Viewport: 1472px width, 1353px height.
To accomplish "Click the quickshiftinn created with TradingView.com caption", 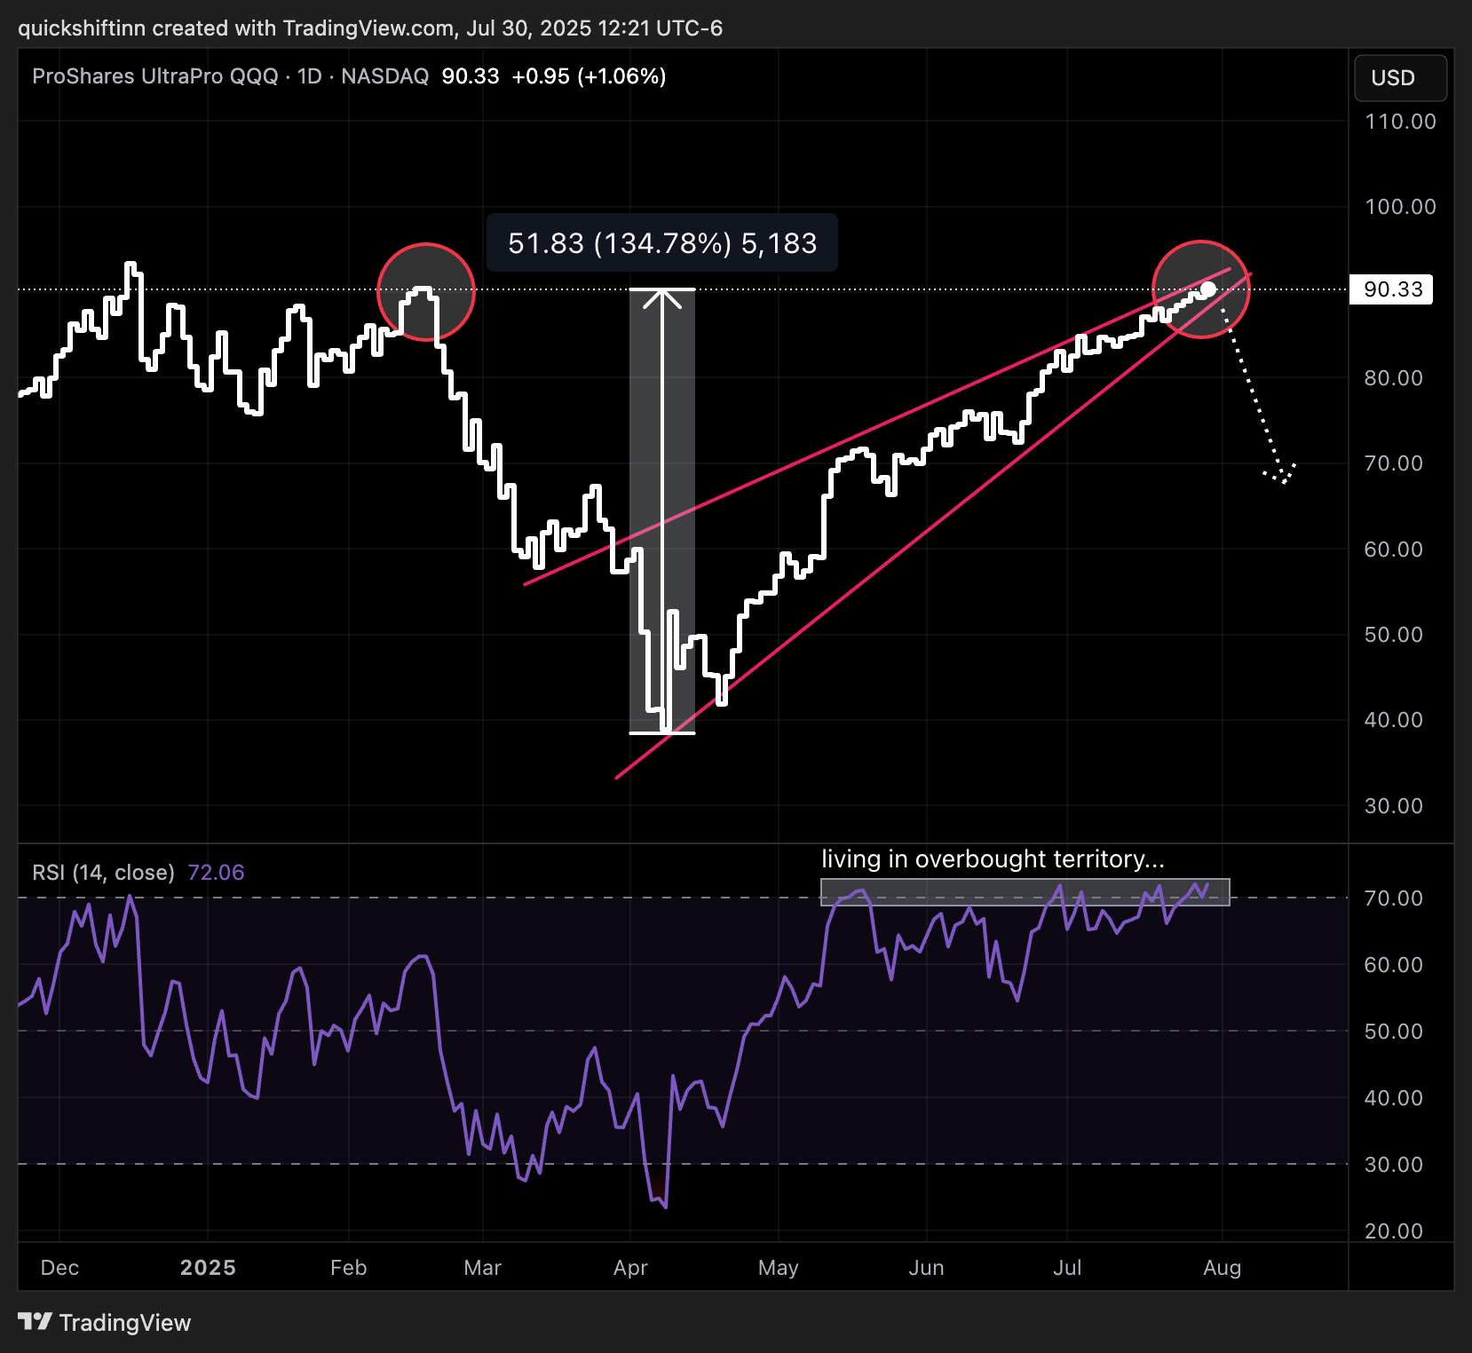I will (x=370, y=28).
